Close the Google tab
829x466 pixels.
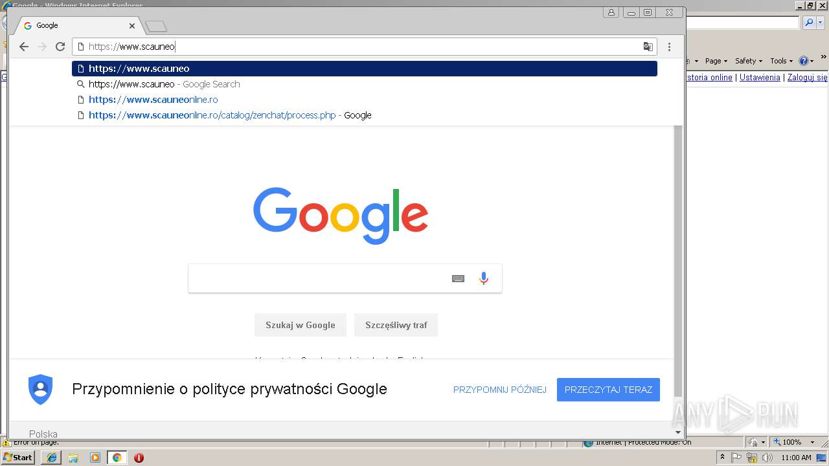coord(132,26)
